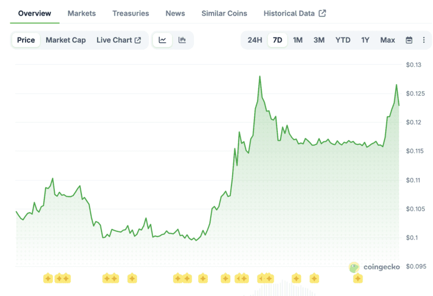This screenshot has height=296, width=433.
Task: Go to the News tab
Action: (175, 13)
